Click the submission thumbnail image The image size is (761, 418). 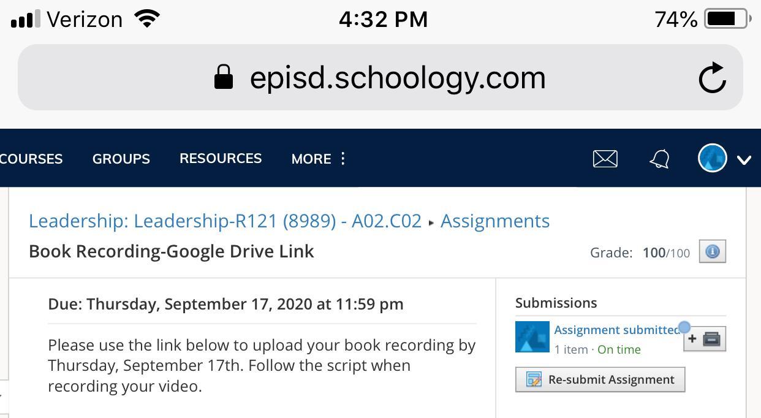coord(532,337)
